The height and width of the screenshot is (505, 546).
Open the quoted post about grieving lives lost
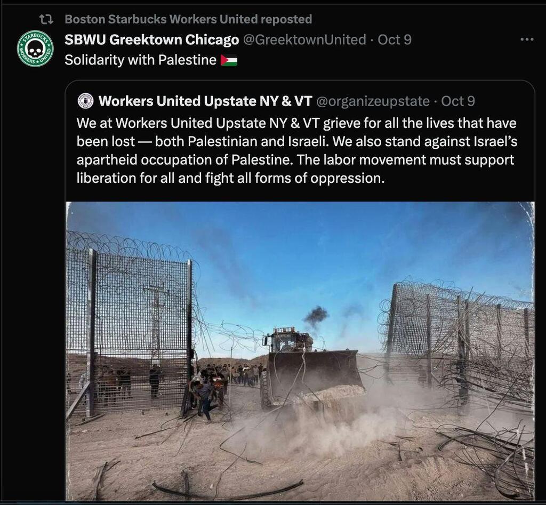tap(296, 150)
